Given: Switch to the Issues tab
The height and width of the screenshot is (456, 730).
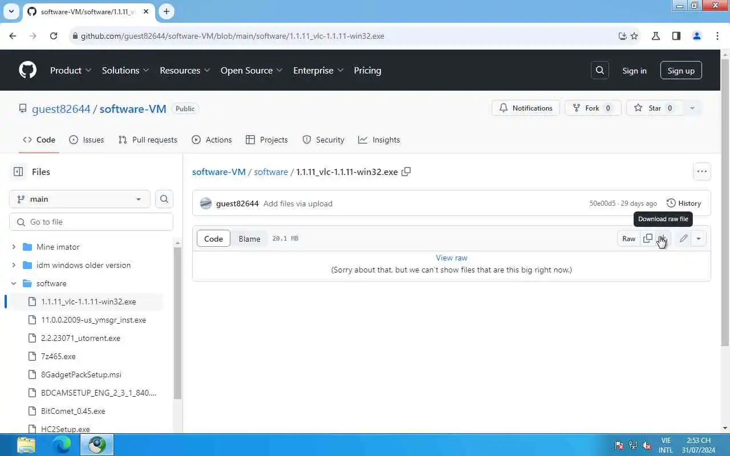Looking at the screenshot, I should 86,140.
